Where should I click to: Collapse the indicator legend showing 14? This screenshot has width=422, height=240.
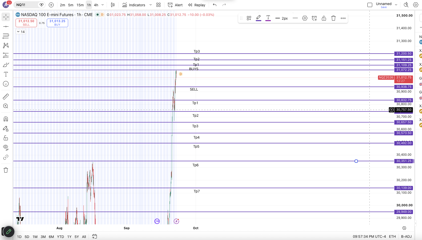click(21, 32)
